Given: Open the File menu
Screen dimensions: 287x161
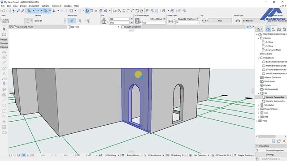Looking at the screenshot, I should point(3,6).
